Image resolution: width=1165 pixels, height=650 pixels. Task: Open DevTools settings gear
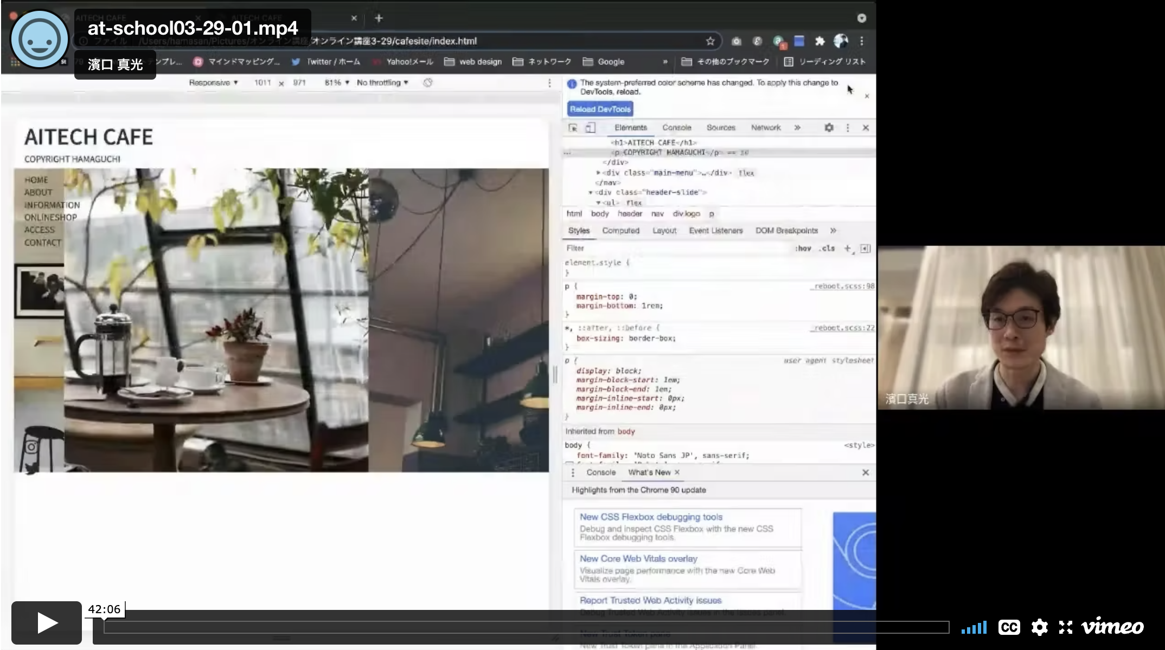point(829,128)
